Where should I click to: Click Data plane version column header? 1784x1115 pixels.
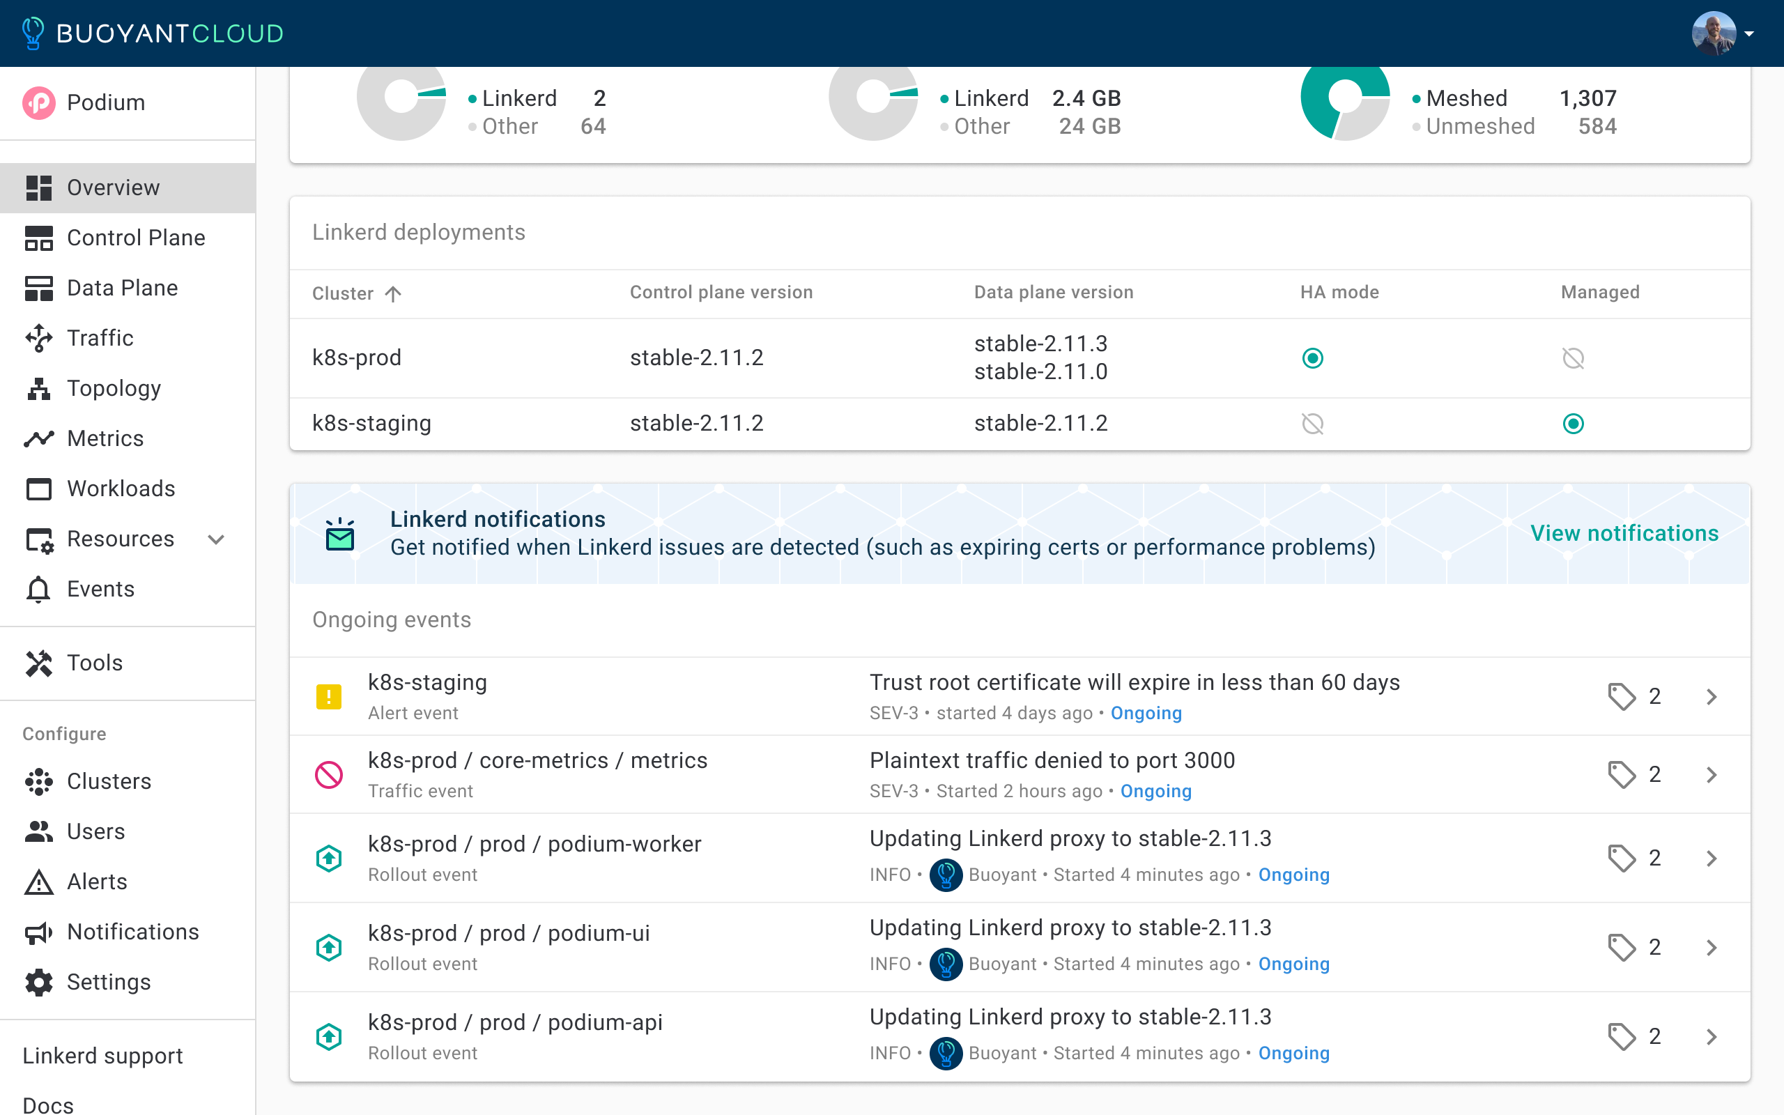[x=1054, y=293]
